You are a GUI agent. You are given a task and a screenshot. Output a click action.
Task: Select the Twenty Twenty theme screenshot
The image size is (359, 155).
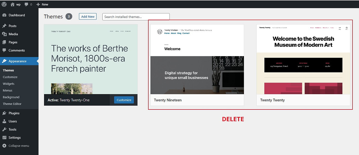point(303,59)
